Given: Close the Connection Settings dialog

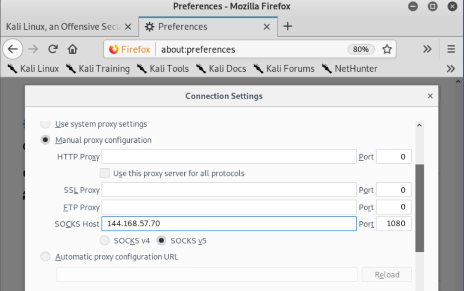Looking at the screenshot, I should point(430,96).
